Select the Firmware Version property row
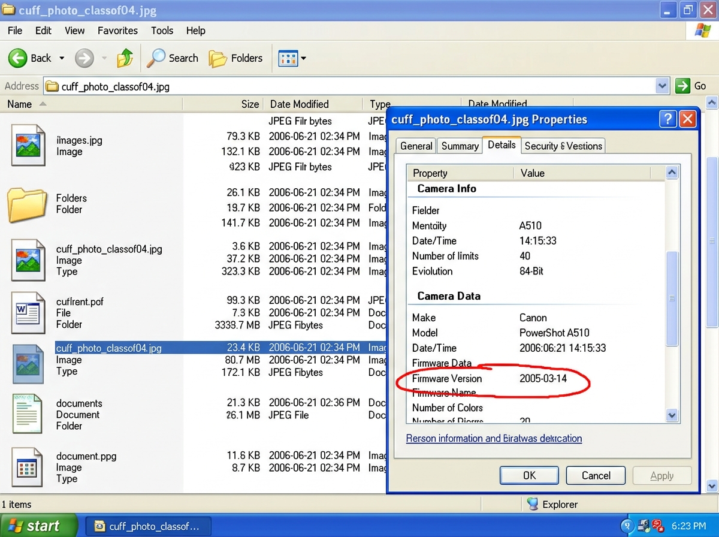The width and height of the screenshot is (719, 537). click(x=536, y=379)
